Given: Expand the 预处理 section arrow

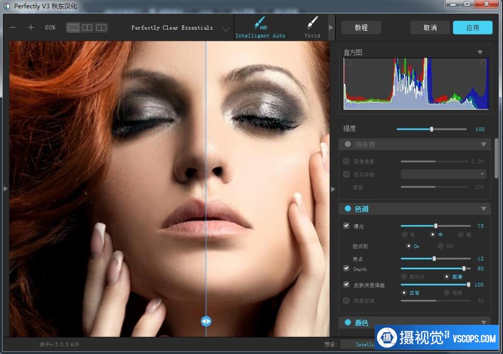Looking at the screenshot, I should pyautogui.click(x=484, y=144).
